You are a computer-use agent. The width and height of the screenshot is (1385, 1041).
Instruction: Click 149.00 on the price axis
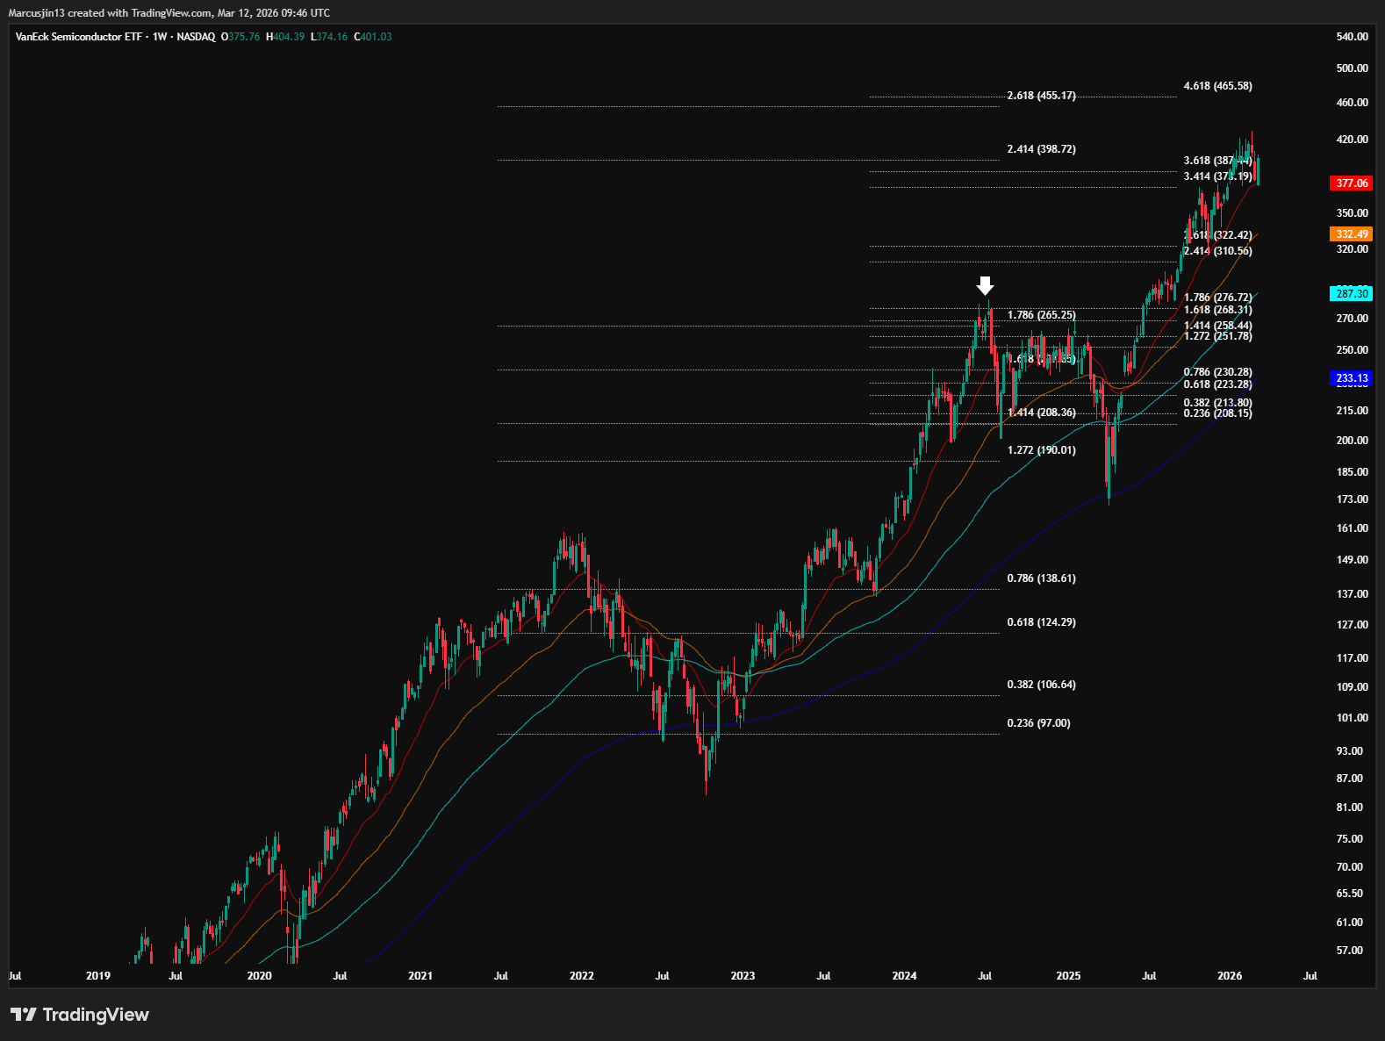(1352, 560)
